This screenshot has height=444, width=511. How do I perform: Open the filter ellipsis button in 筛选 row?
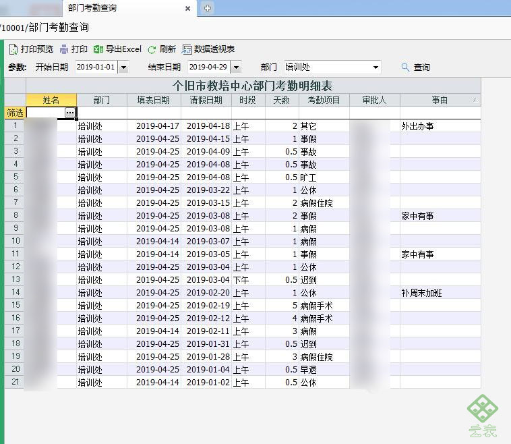(69, 113)
